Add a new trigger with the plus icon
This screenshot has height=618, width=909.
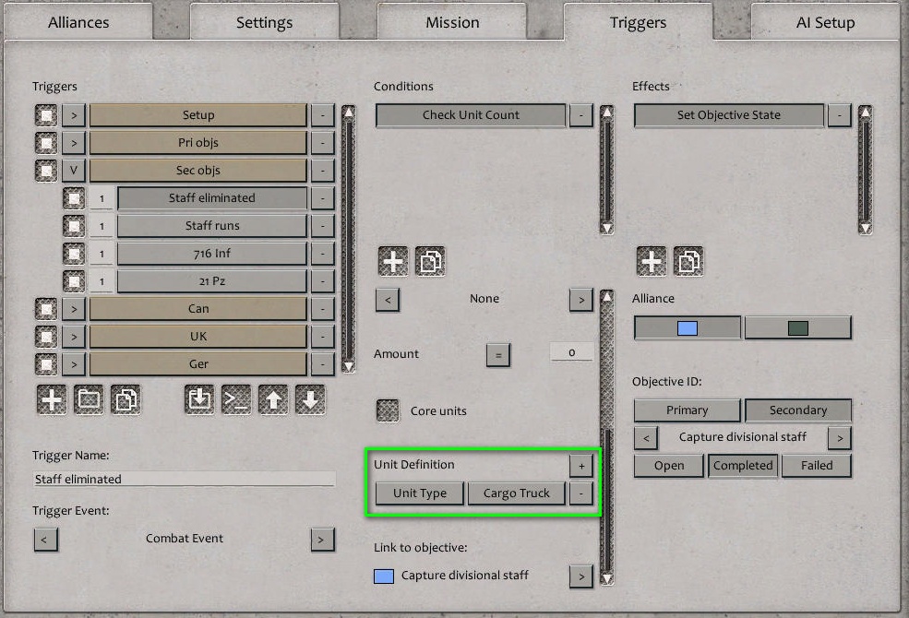point(52,399)
